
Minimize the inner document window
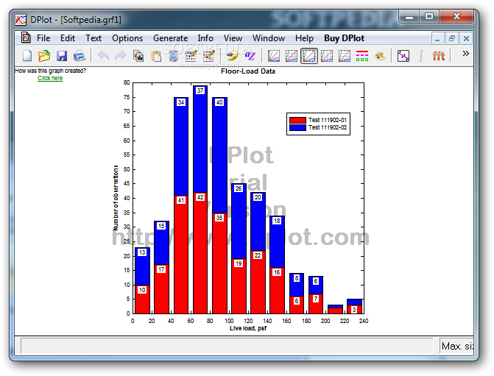437,39
